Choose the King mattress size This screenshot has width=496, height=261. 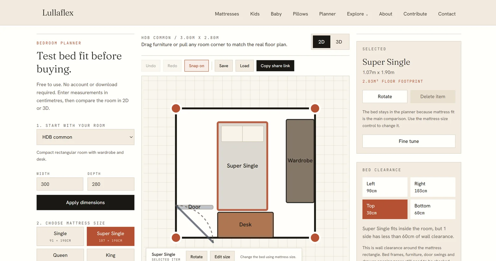click(111, 255)
